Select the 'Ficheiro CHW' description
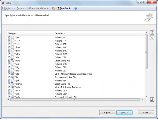The width and height of the screenshot is (158, 119). (x=61, y=54)
